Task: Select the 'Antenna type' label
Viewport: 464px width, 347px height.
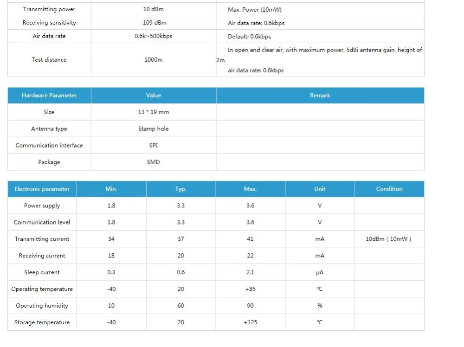Action: (49, 129)
